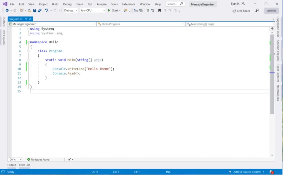Click the Open File folder icon
This screenshot has width=283, height=175.
[x=29, y=11]
